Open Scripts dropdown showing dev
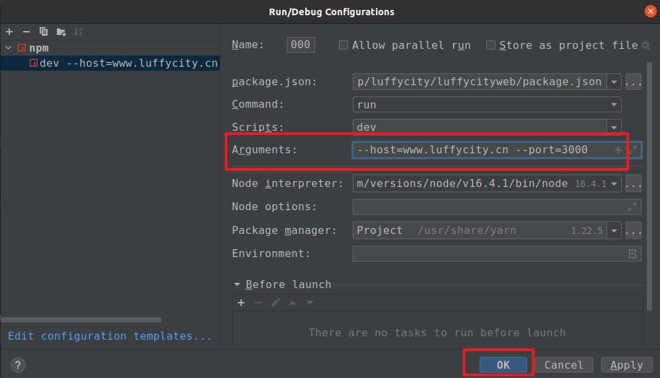 coord(614,127)
